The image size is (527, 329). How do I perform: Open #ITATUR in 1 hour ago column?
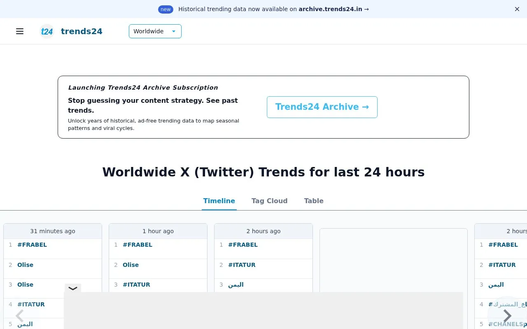(x=136, y=285)
